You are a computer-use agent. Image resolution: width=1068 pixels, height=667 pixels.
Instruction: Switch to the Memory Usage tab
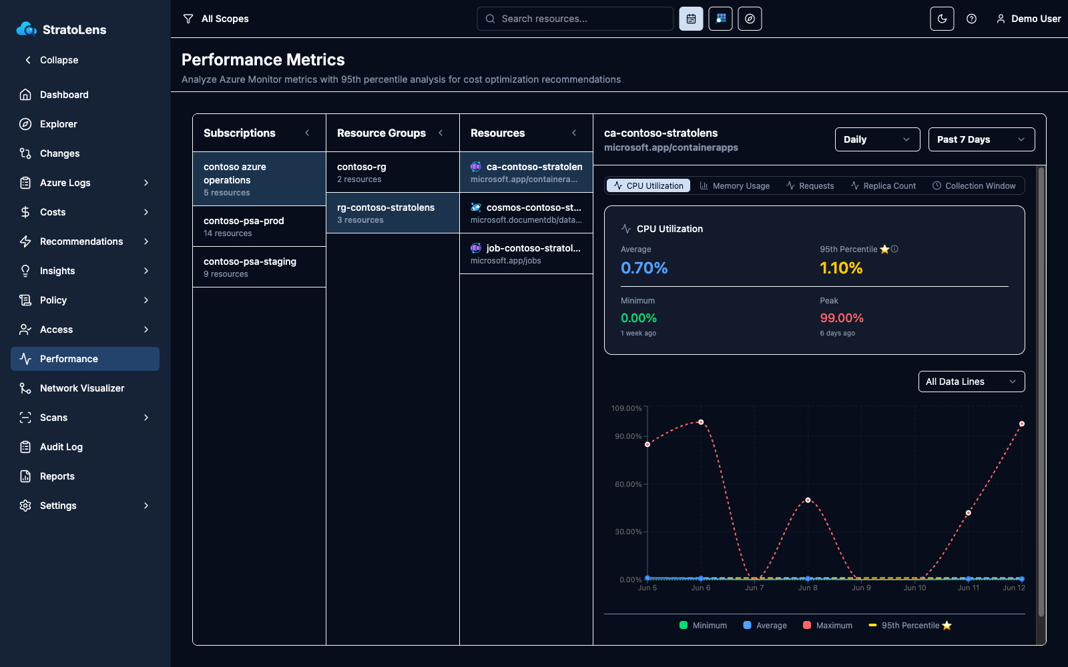click(734, 186)
